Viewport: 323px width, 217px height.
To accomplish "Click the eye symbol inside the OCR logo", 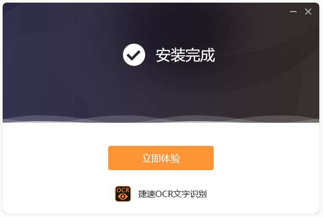I will [x=123, y=196].
